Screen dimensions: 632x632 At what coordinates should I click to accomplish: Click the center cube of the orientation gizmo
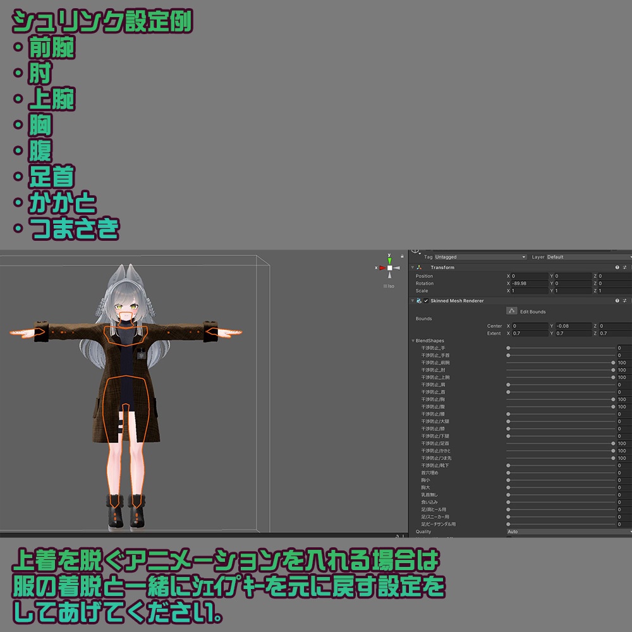point(390,268)
